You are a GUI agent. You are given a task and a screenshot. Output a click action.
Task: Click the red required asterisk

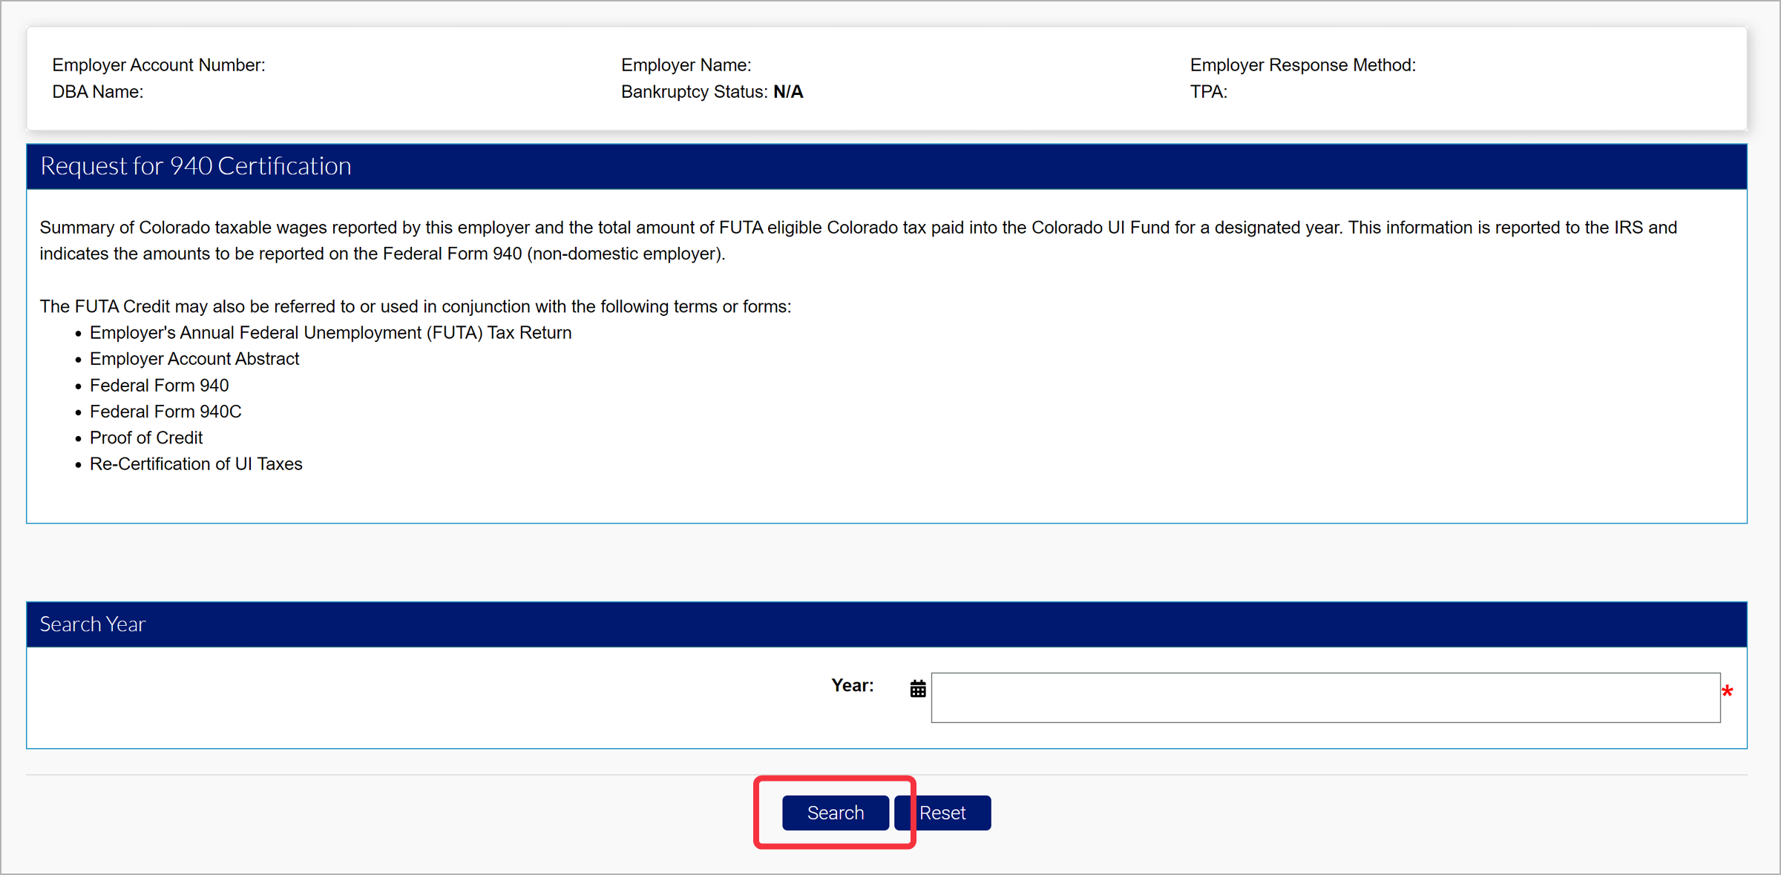[1728, 692]
